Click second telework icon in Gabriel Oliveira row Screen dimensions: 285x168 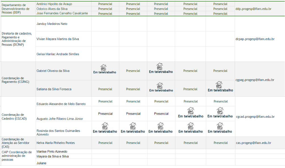[160, 67]
